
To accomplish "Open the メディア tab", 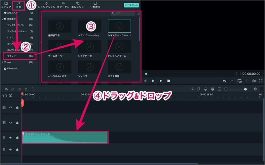I will pos(6,5).
